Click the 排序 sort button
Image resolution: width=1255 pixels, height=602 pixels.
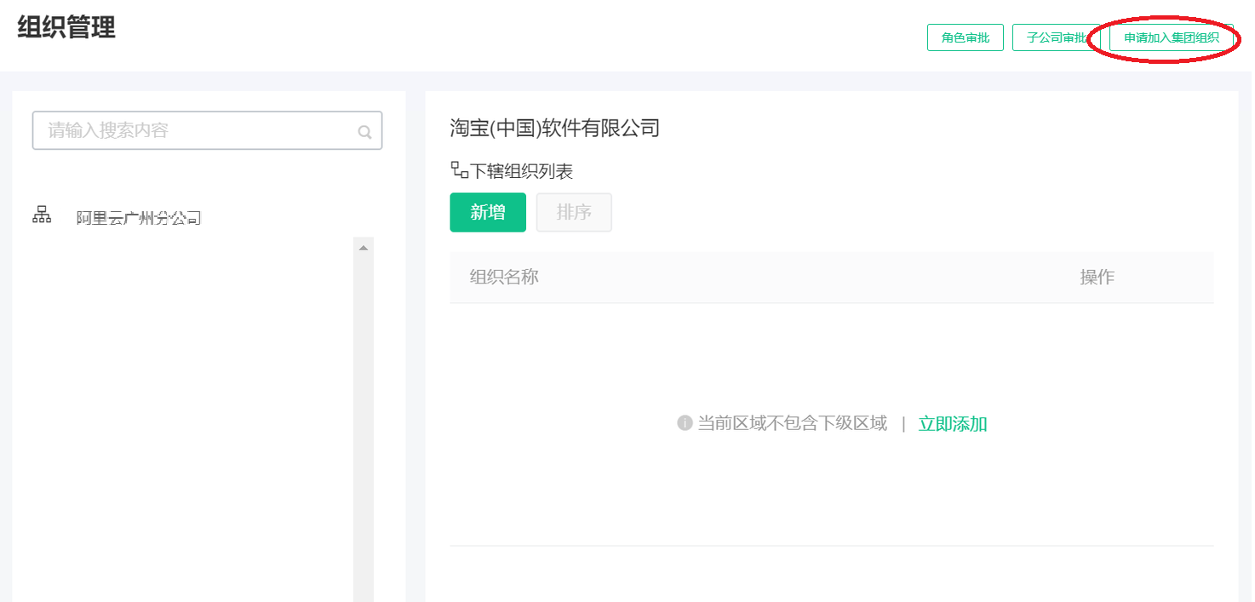pos(574,213)
